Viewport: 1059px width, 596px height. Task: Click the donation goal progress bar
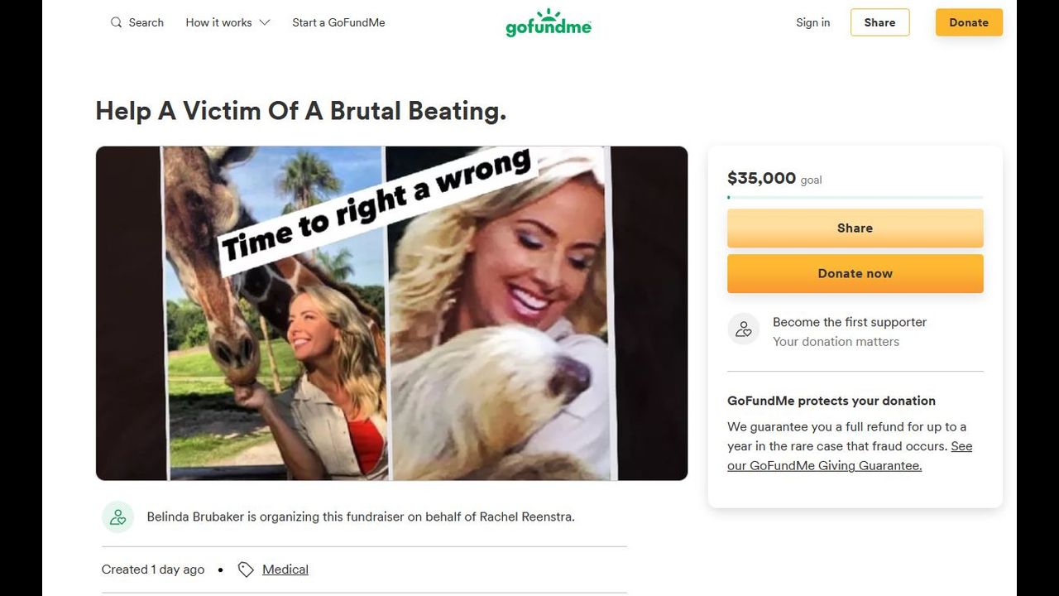855,197
